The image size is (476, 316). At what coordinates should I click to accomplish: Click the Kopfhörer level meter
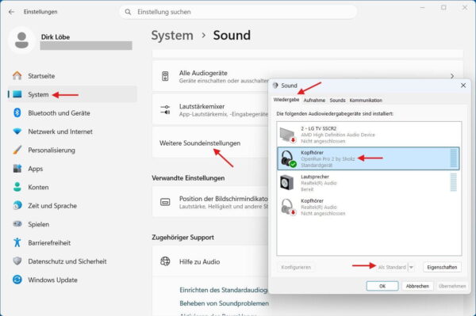click(454, 158)
